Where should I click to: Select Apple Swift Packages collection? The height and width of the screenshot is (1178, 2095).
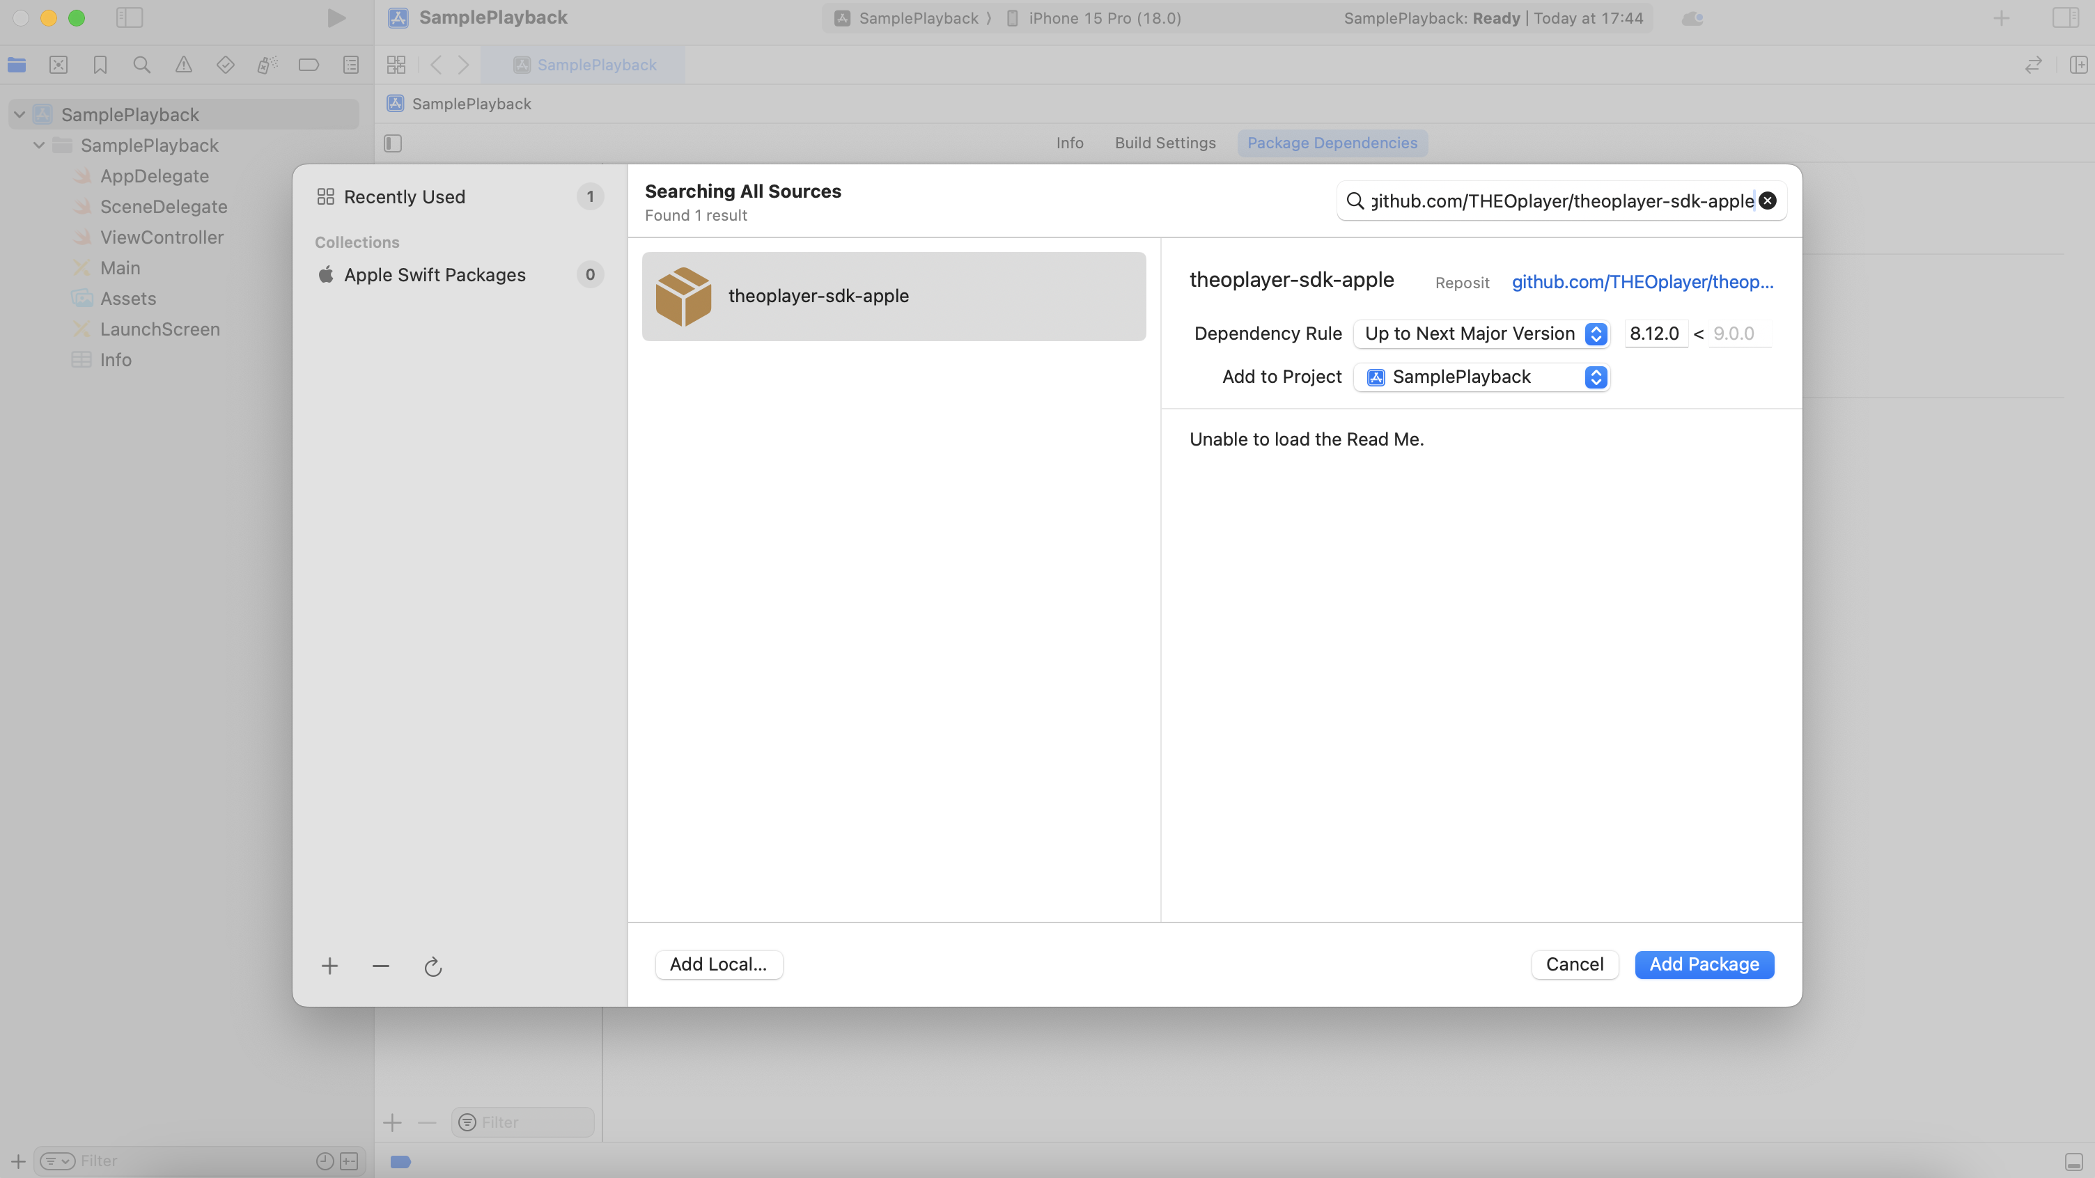pyautogui.click(x=435, y=275)
